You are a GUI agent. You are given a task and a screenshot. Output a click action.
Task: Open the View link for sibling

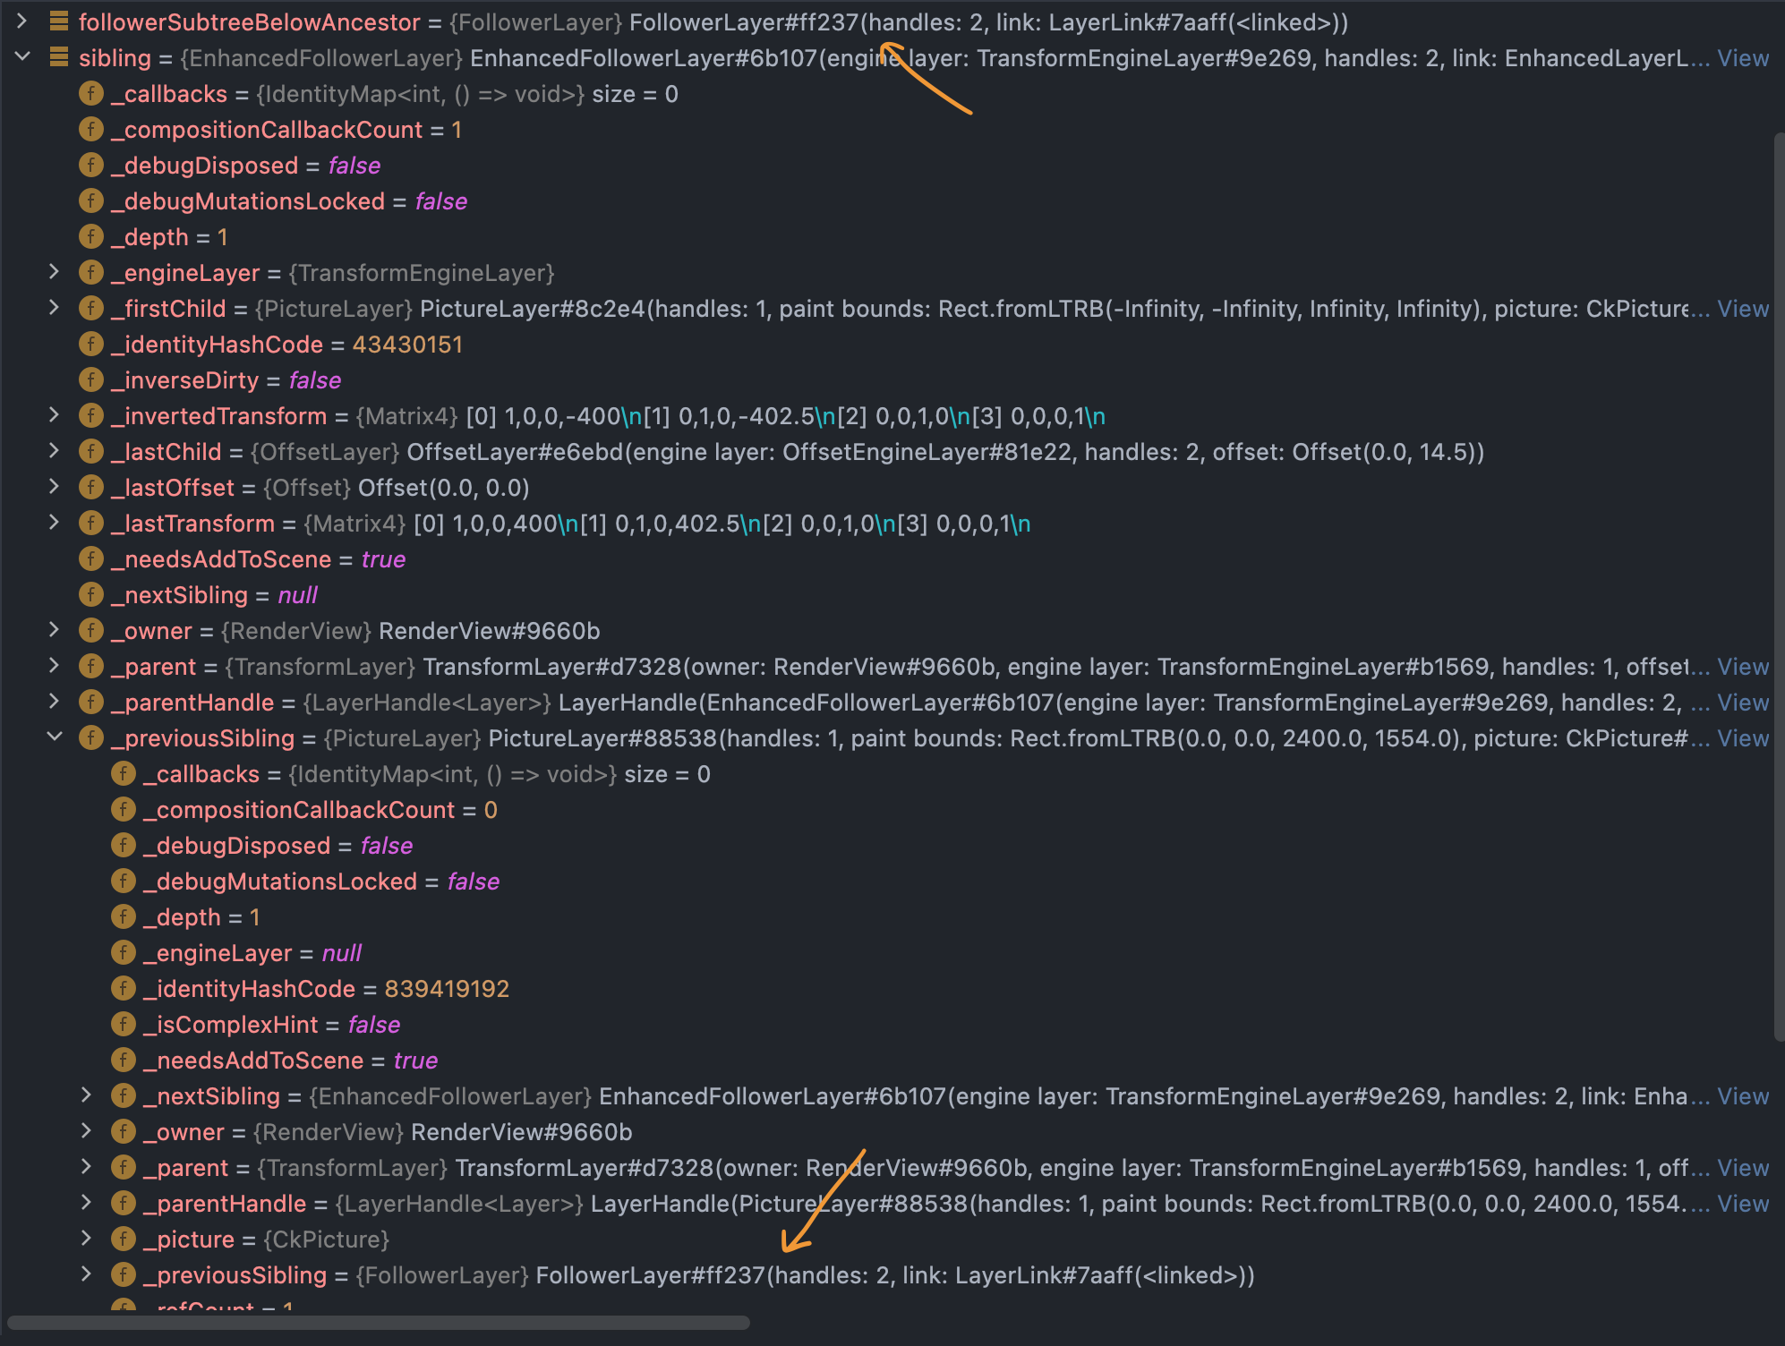click(x=1742, y=57)
